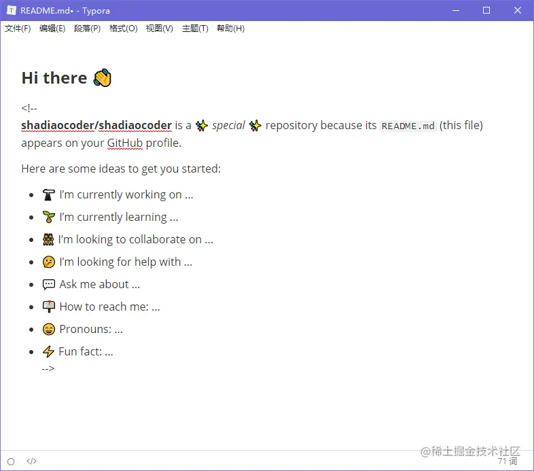Click the line Here are some ideas to get you started

coord(121,169)
